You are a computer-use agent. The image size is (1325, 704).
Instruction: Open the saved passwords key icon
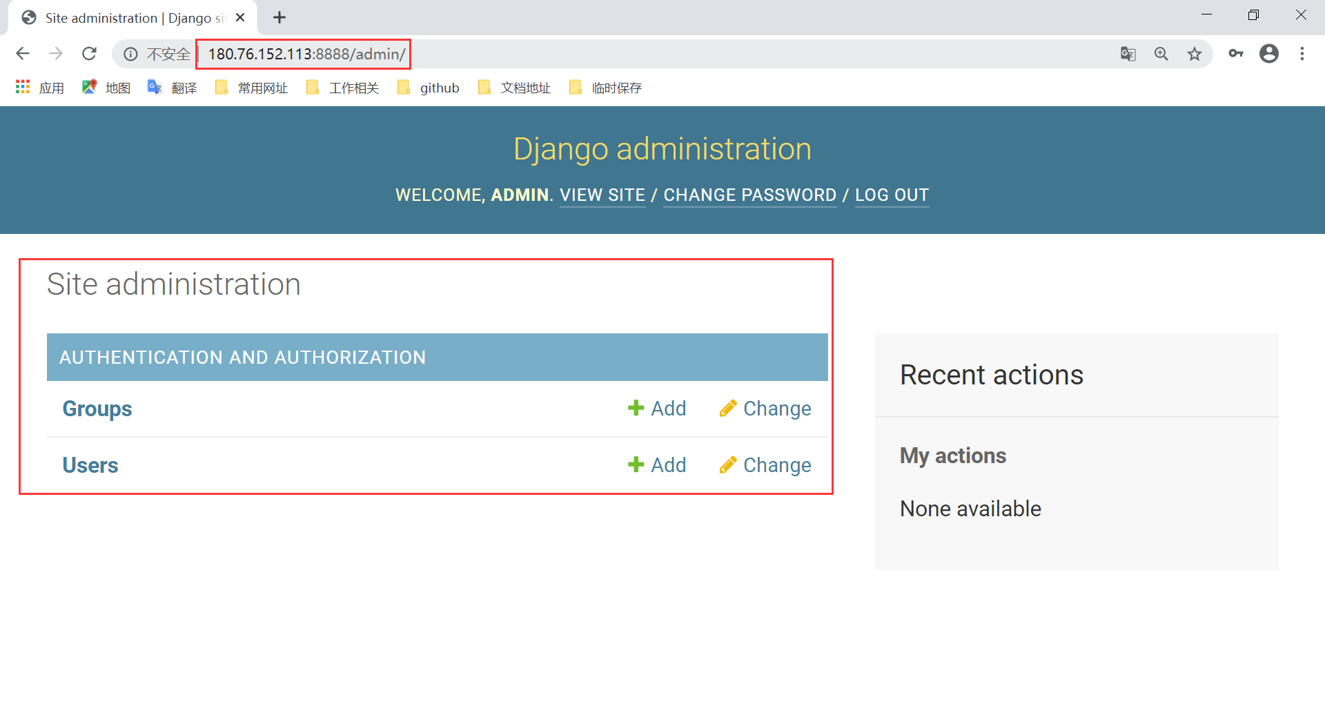tap(1236, 54)
